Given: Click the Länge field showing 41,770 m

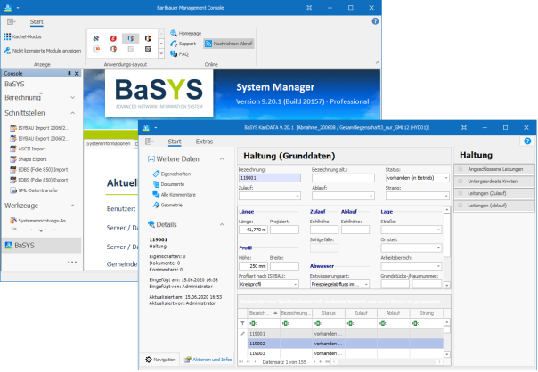Looking at the screenshot, I should 253,230.
